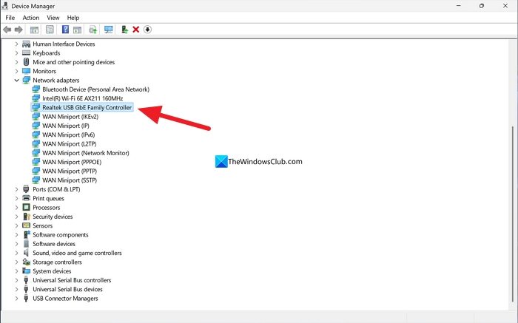This screenshot has height=323, width=518.
Task: Select WAN Miniport (PPTP)
Action: coord(70,171)
